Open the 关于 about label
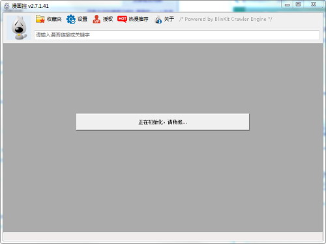Screen dimensions: 326x244 pos(169,19)
